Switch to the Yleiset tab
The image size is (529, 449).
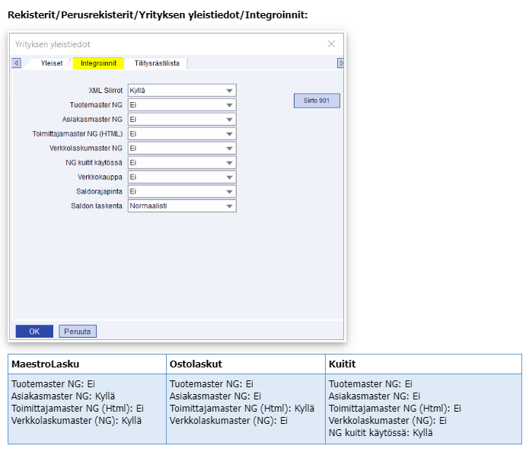[x=52, y=63]
